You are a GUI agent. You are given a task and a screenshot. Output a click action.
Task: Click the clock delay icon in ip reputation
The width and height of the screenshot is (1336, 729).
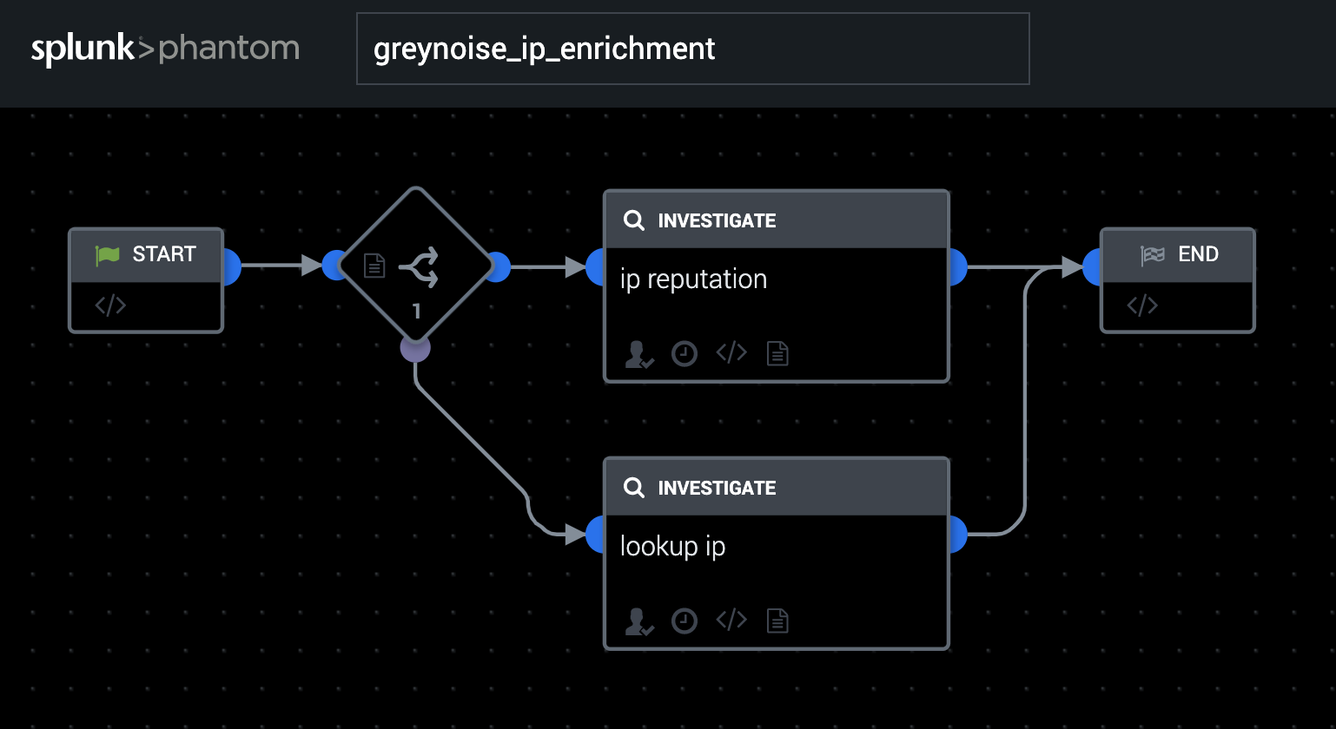pos(685,354)
